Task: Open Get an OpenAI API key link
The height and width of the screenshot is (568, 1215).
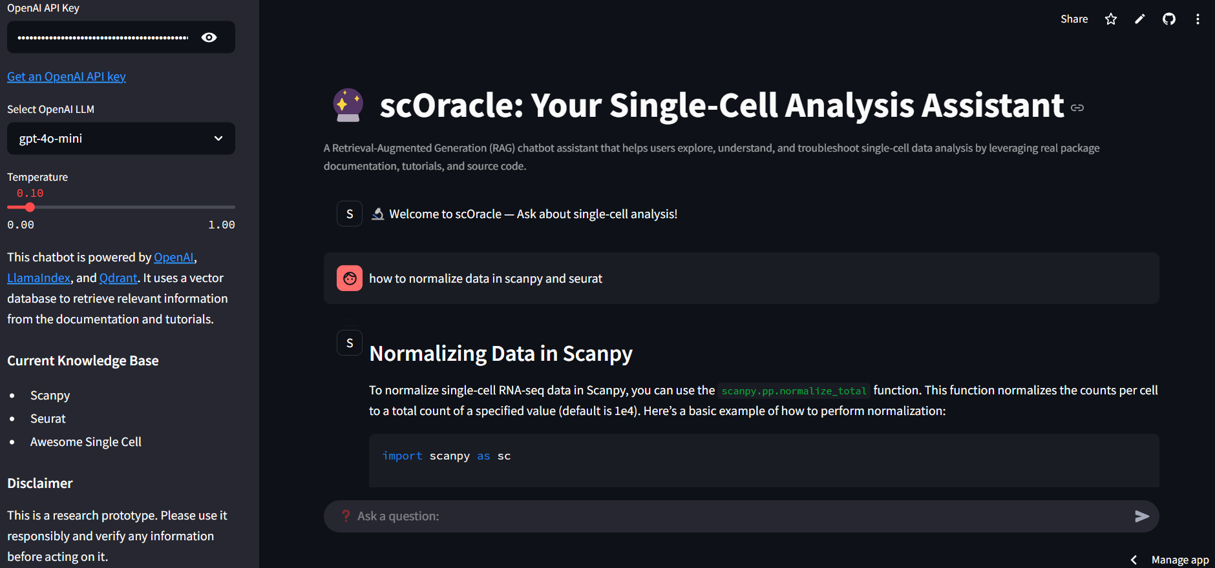Action: [x=67, y=77]
